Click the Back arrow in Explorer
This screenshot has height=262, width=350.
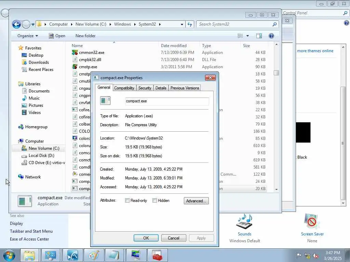(16, 24)
